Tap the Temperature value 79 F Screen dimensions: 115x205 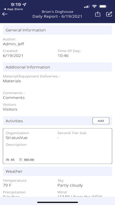pyautogui.click(x=7, y=185)
